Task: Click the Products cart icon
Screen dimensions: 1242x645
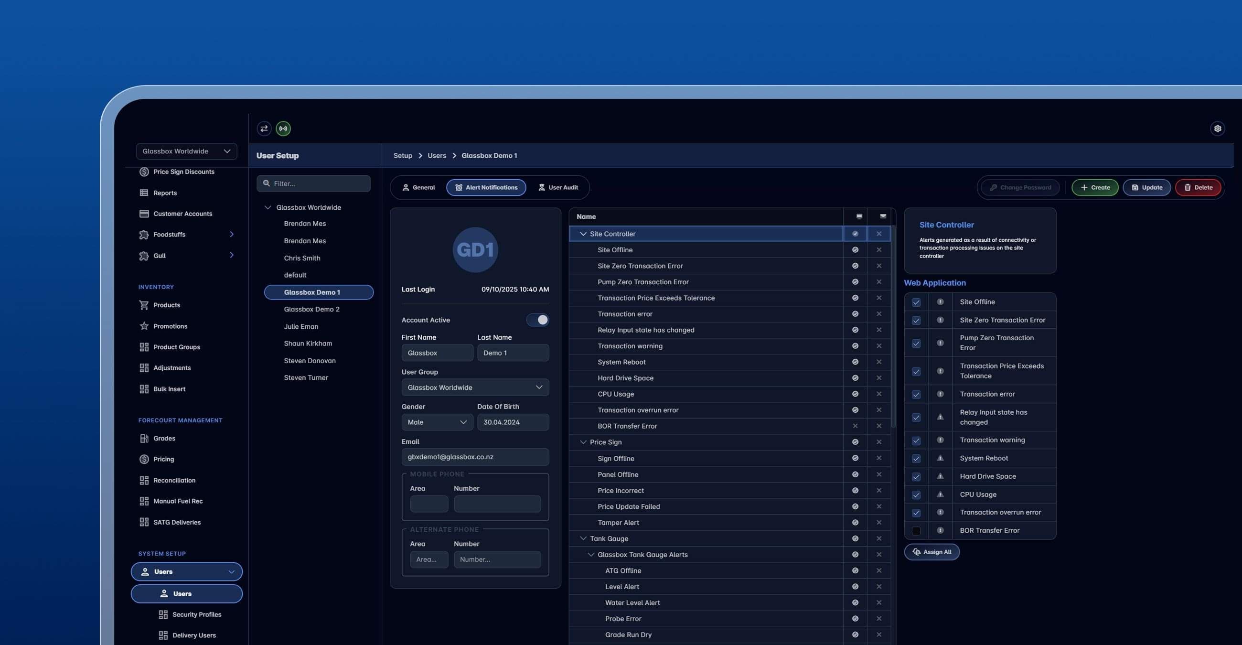Action: (144, 305)
